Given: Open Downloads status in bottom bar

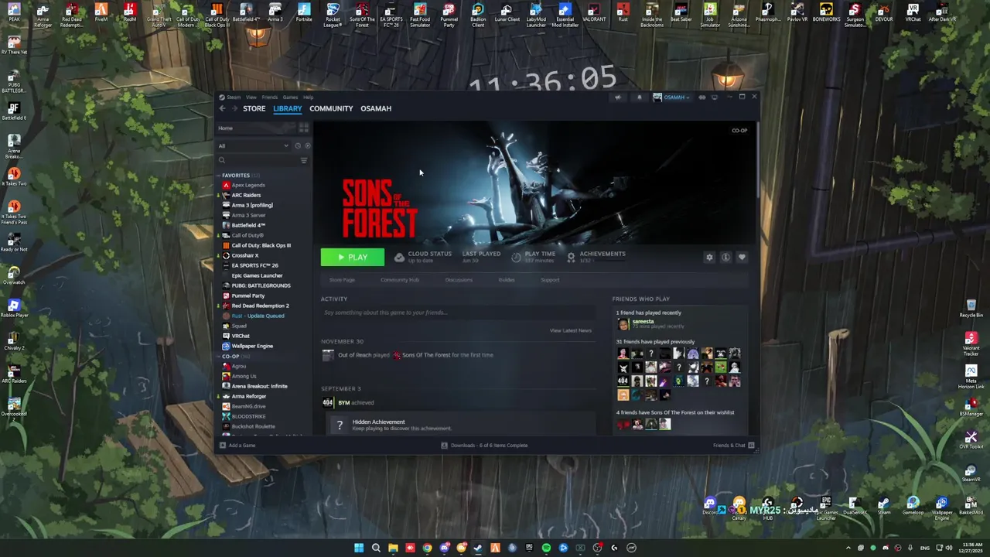Looking at the screenshot, I should tap(484, 445).
